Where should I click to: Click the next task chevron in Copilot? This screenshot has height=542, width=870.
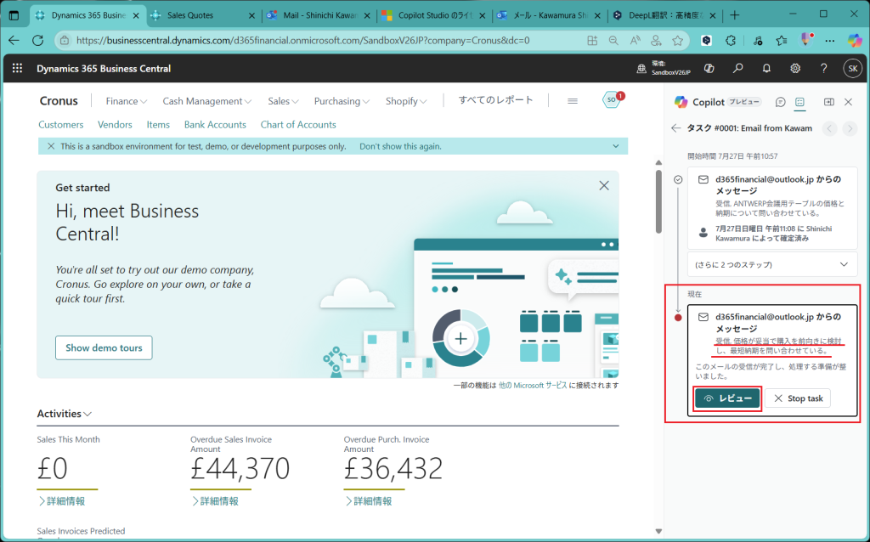(x=850, y=129)
